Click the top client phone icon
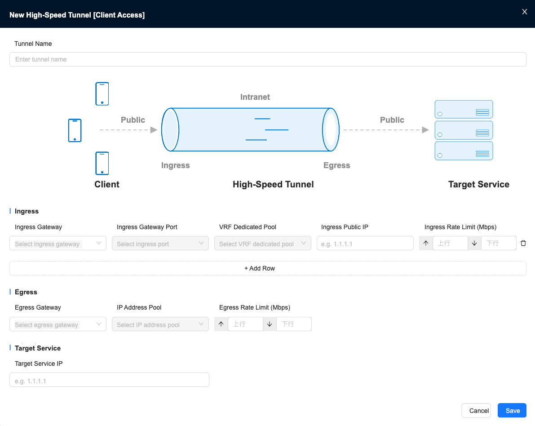This screenshot has height=426, width=535. [102, 93]
